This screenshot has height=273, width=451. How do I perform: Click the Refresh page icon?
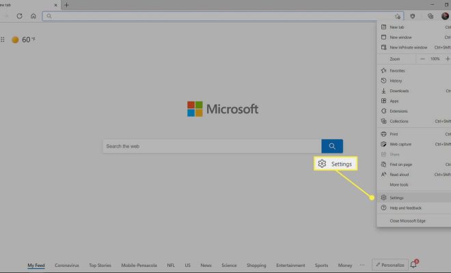point(19,16)
